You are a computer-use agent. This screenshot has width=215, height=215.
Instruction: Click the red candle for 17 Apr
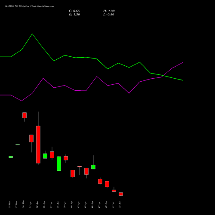(100, 181)
